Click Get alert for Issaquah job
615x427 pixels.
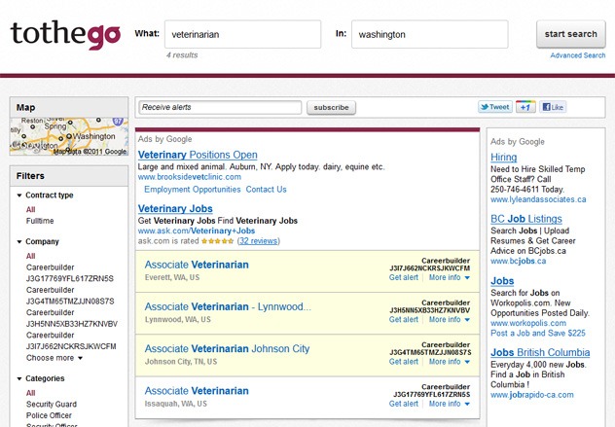click(x=404, y=404)
